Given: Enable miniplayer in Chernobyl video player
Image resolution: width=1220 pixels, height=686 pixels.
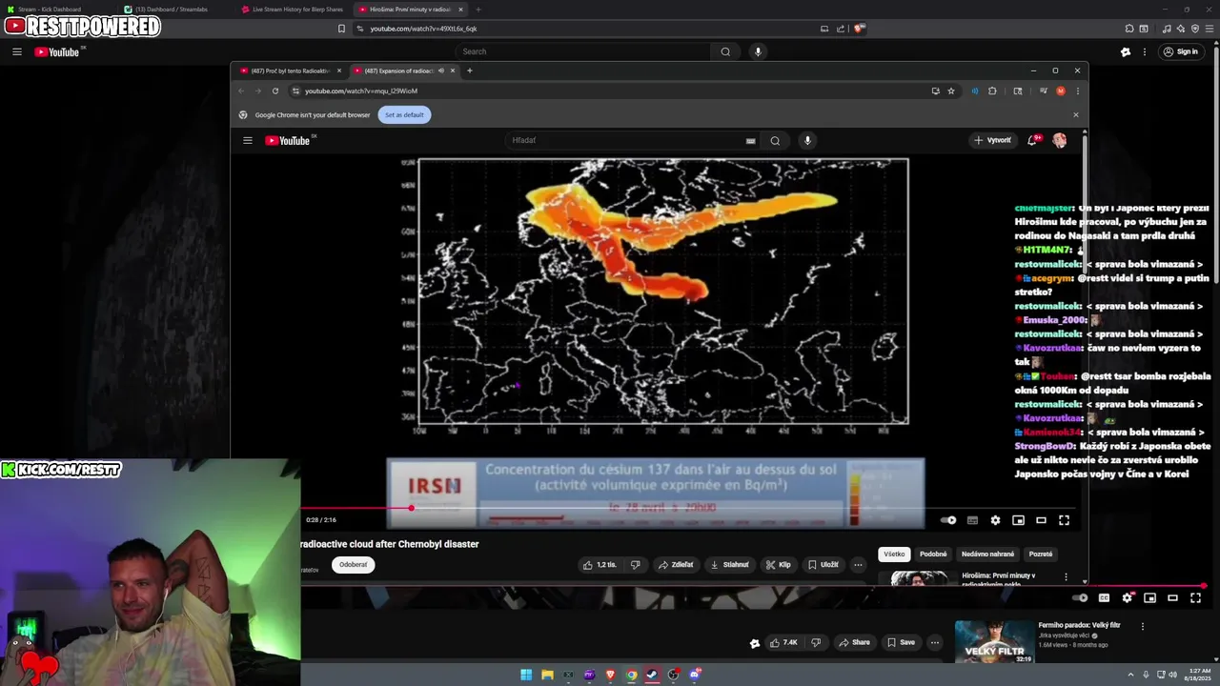Looking at the screenshot, I should click(x=1018, y=520).
